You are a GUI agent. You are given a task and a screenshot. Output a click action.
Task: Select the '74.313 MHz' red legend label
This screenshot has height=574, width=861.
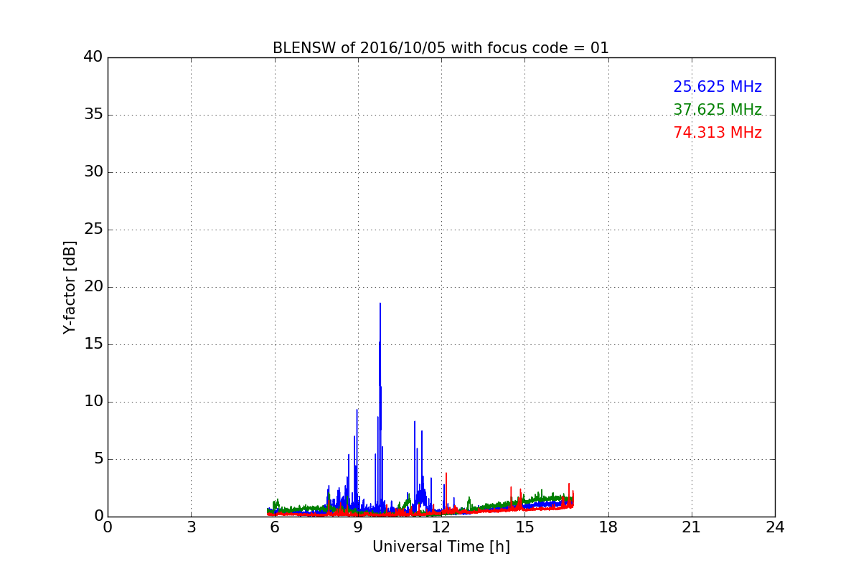[717, 133]
